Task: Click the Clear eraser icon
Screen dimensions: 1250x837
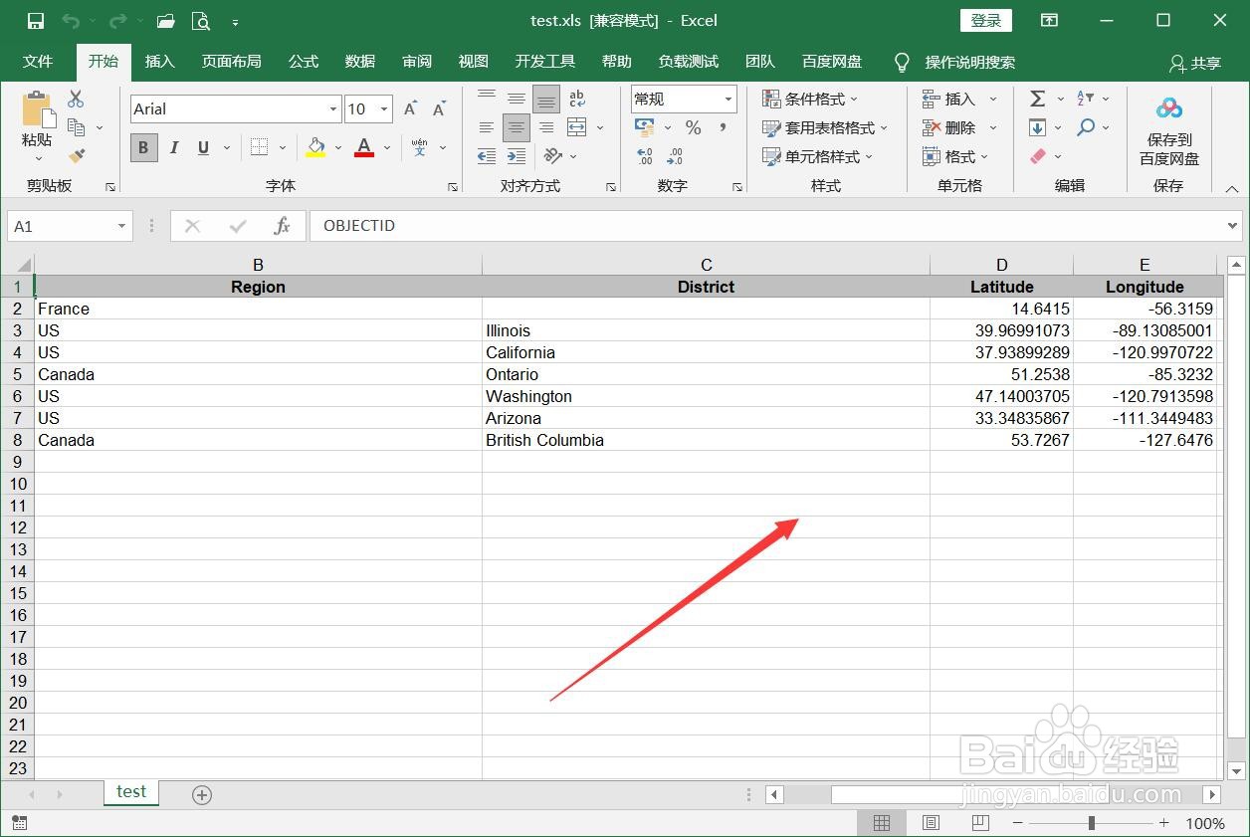Action: 1038,156
